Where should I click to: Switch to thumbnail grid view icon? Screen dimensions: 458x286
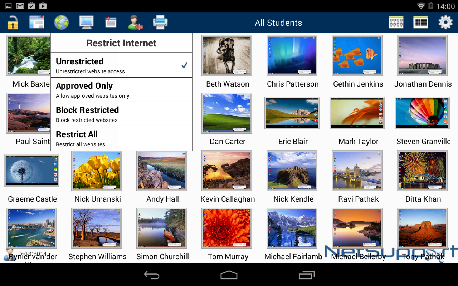pyautogui.click(x=396, y=23)
